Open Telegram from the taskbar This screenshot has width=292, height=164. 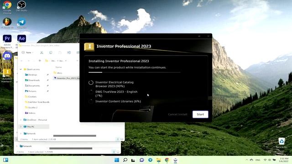pos(150,160)
